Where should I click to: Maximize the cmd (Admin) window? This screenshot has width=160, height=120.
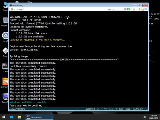point(140,5)
